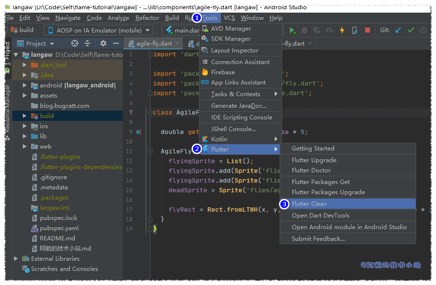Click the locate target icon in Project panel
436x285 pixels.
[74, 44]
